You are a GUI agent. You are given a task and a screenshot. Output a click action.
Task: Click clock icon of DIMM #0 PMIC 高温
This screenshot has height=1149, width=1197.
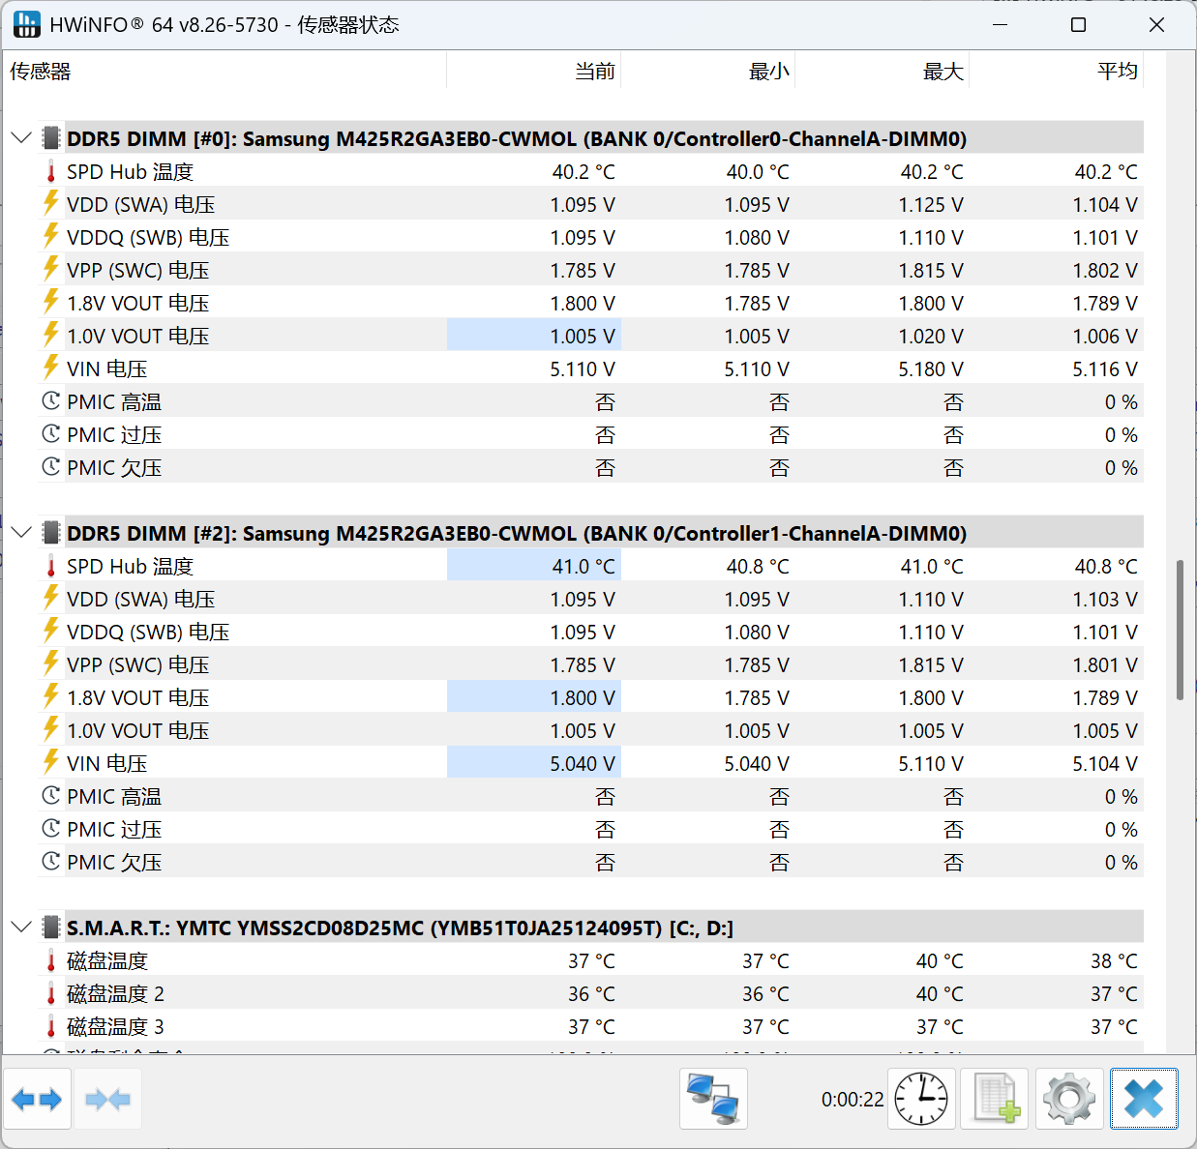click(x=51, y=401)
